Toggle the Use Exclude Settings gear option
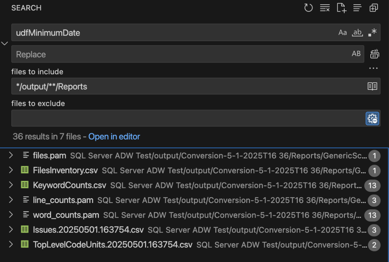 point(372,118)
